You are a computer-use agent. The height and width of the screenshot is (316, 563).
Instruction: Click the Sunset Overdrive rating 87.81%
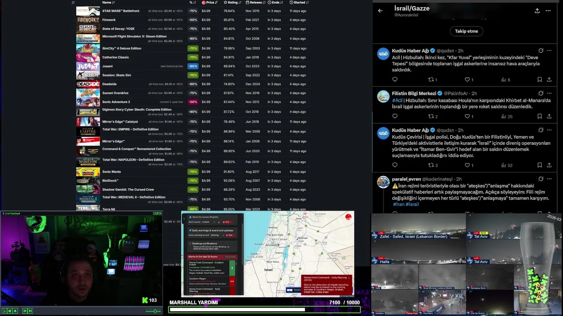(229, 93)
